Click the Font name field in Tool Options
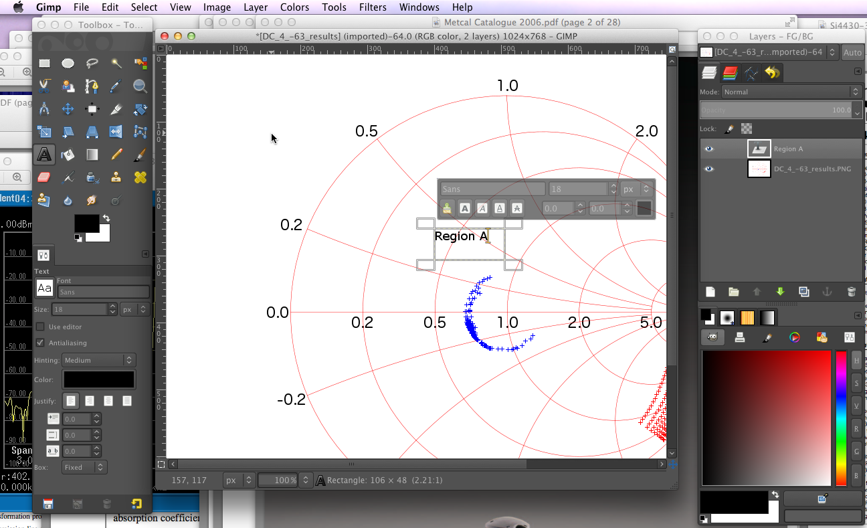 104,292
